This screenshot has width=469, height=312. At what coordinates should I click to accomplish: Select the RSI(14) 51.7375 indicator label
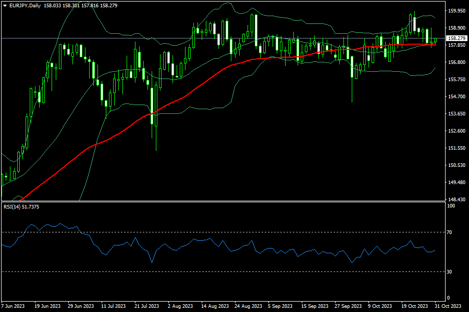tap(21, 206)
